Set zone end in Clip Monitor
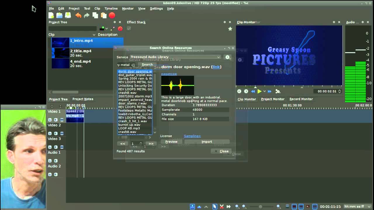 click(x=246, y=91)
